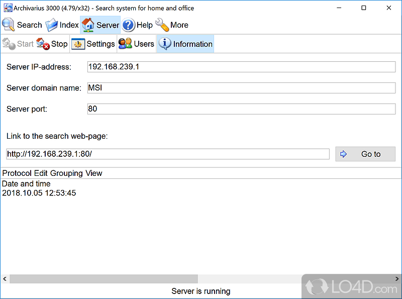
Task: Open Users label in server toolbar
Action: tap(144, 44)
